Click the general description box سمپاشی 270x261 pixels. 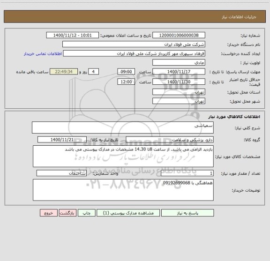point(123,127)
